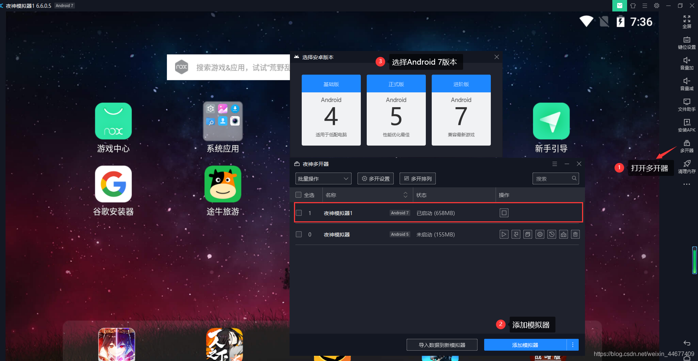Create a desktop shortcut for 夜神模拟器 Android 5

516,234
